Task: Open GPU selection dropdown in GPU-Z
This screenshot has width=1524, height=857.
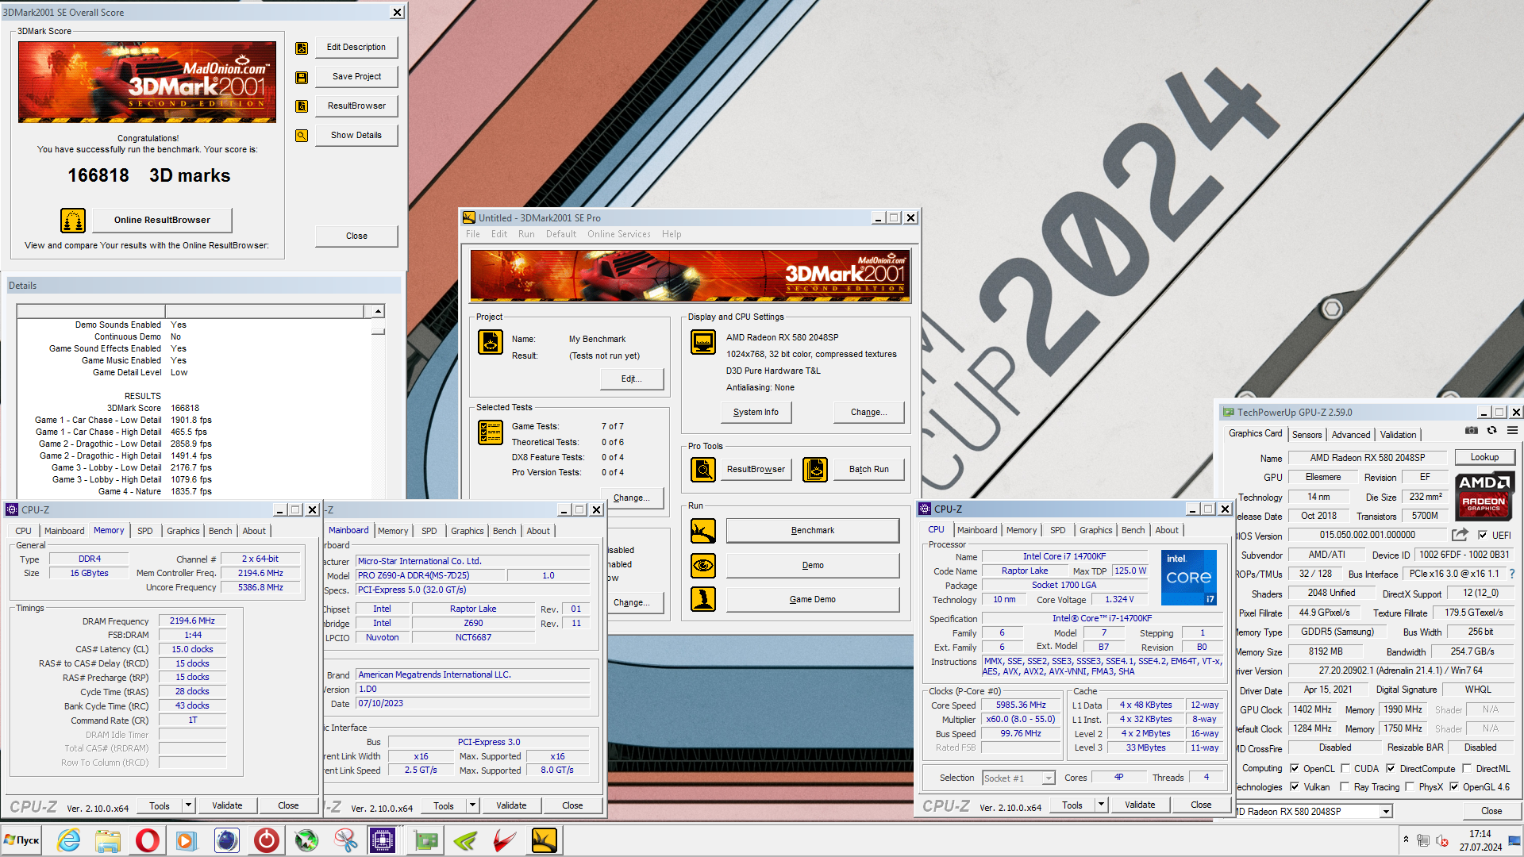Action: (x=1386, y=812)
